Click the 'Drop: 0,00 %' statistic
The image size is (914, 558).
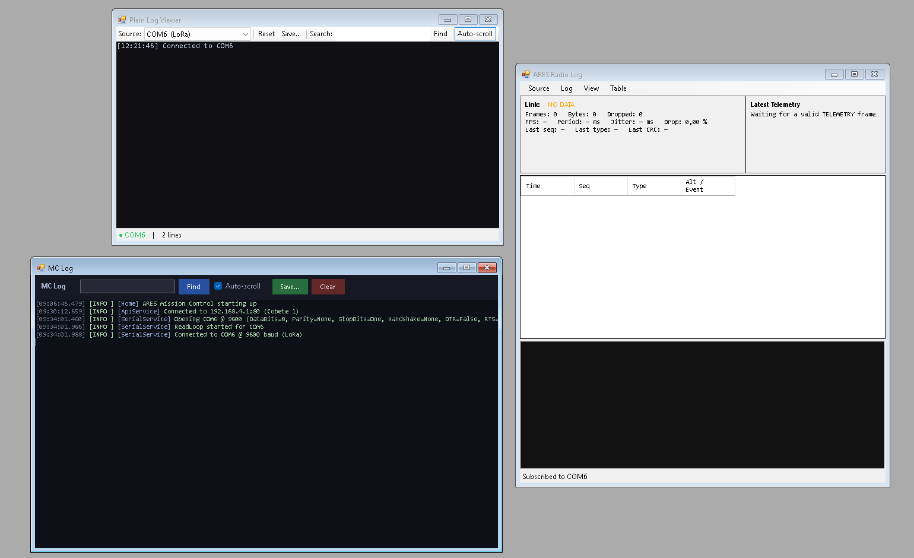685,122
